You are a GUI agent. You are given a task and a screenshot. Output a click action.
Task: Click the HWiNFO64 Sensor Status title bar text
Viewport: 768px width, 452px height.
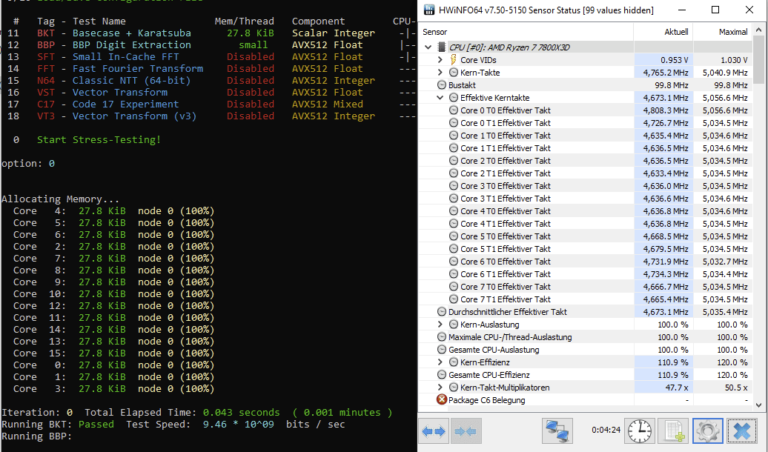546,10
